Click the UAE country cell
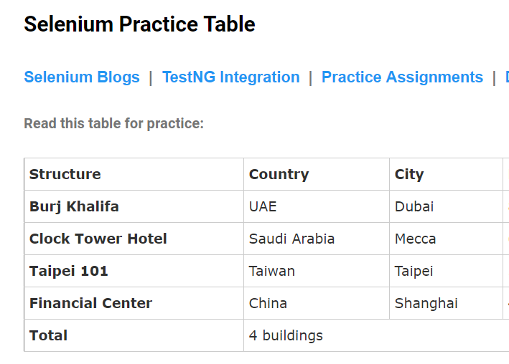Viewport: 509px width, 364px height. pos(317,206)
